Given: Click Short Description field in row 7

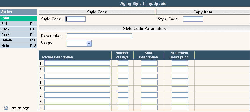Looking at the screenshot, I should (149, 101).
